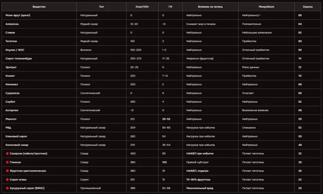
Task: Click the red dot beside Глюкоза
Action: click(x=7, y=162)
